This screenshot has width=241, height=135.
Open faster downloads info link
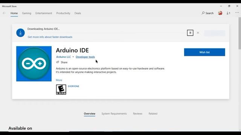(x=50, y=37)
